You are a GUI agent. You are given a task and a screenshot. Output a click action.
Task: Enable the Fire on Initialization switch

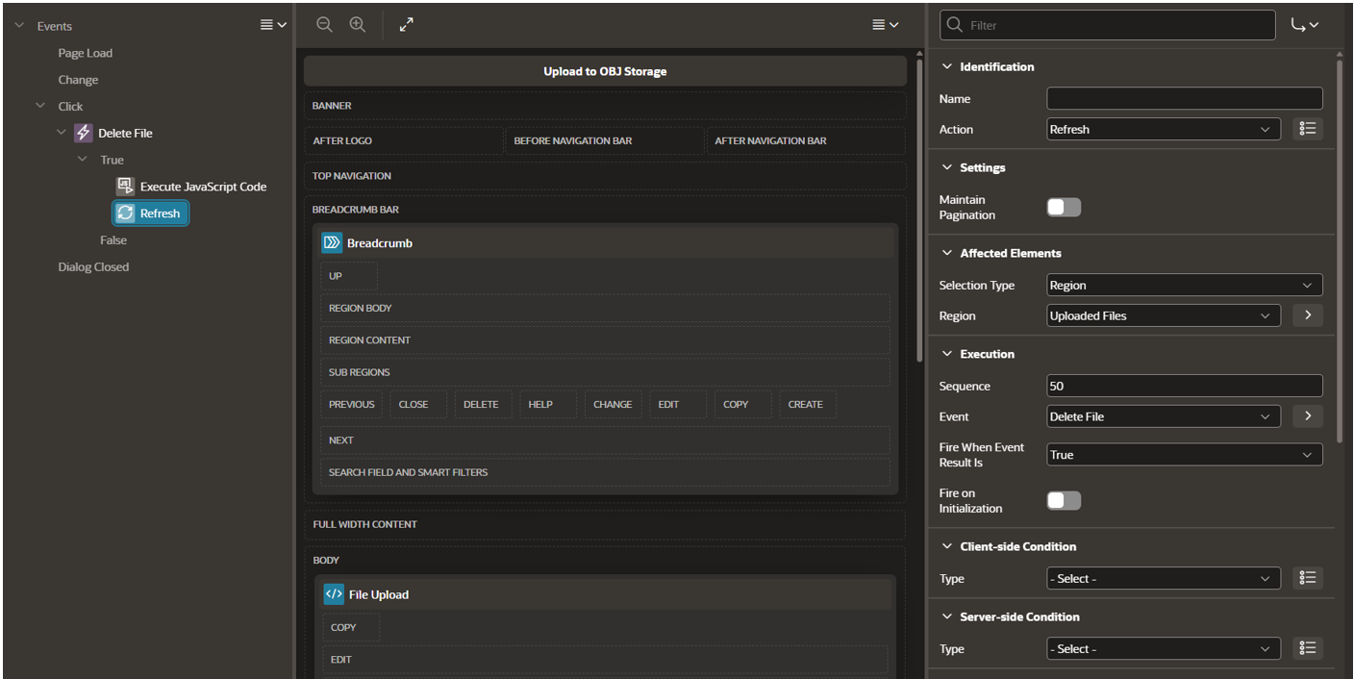[x=1064, y=500]
